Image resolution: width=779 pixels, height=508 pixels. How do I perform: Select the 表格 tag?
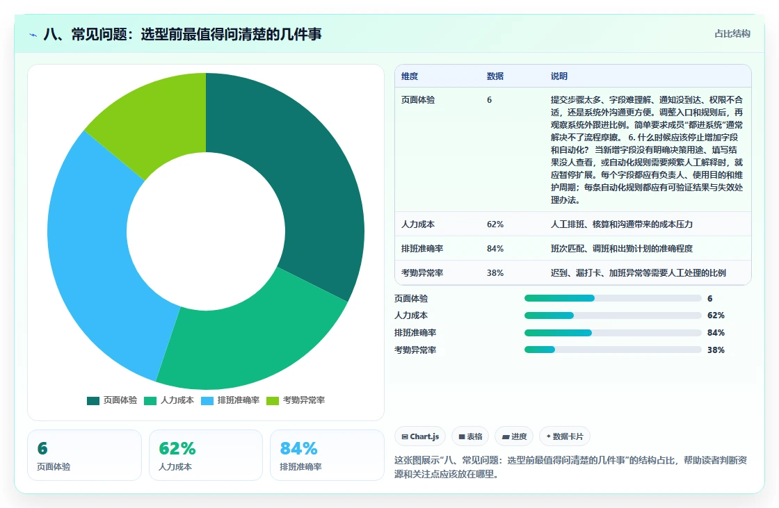tap(470, 436)
